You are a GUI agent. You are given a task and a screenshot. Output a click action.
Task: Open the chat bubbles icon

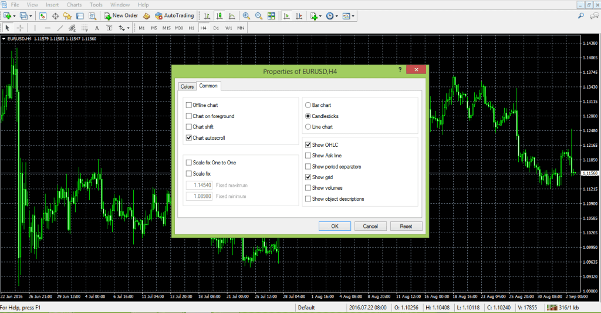594,16
